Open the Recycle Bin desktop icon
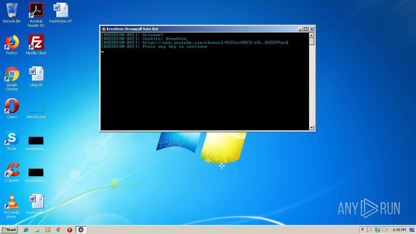 pyautogui.click(x=12, y=13)
